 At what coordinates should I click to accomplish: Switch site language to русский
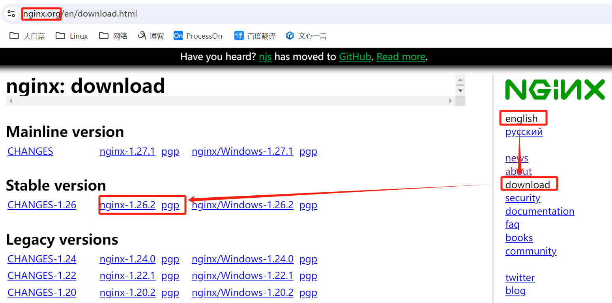(524, 132)
